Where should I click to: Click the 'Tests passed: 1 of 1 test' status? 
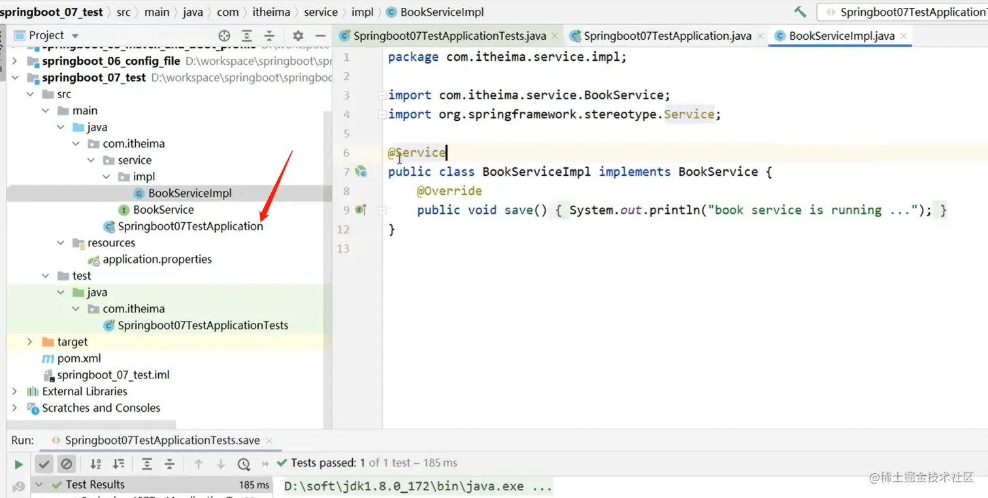(367, 463)
